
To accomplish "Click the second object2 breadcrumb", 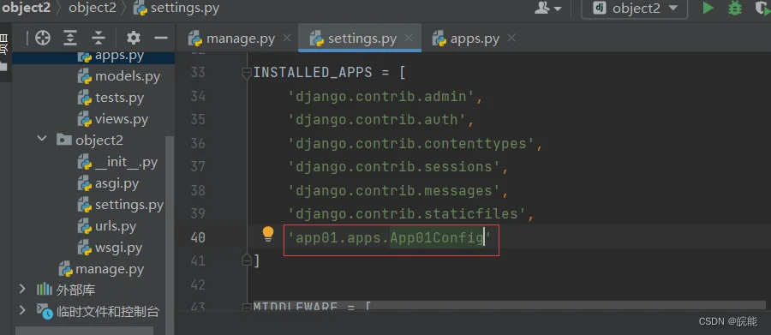I will click(x=93, y=8).
